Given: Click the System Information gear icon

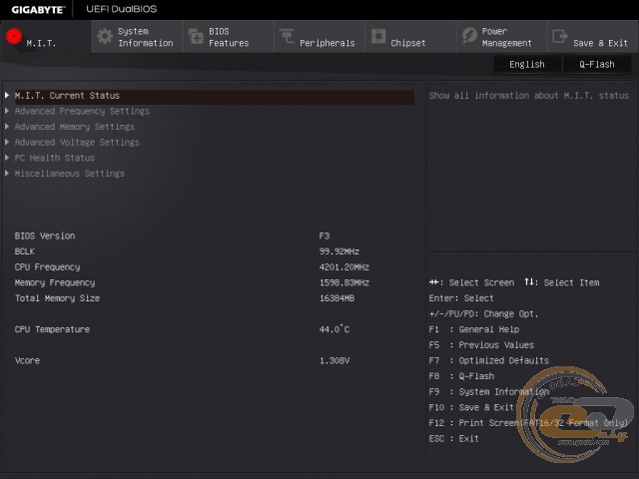Looking at the screenshot, I should tap(105, 36).
